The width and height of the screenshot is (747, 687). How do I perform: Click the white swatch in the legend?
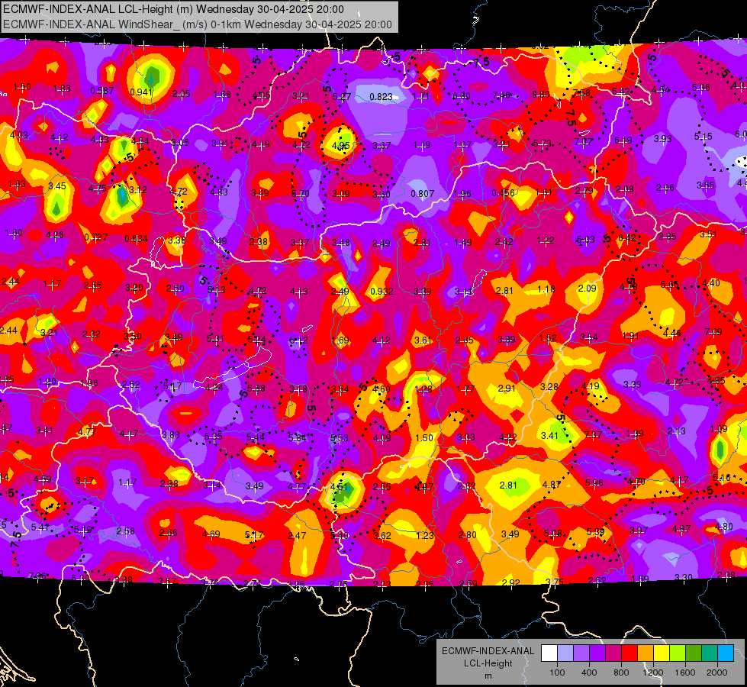[549, 653]
